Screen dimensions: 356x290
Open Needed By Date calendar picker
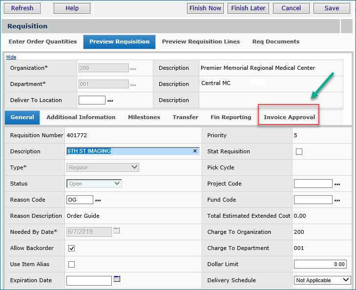117,231
